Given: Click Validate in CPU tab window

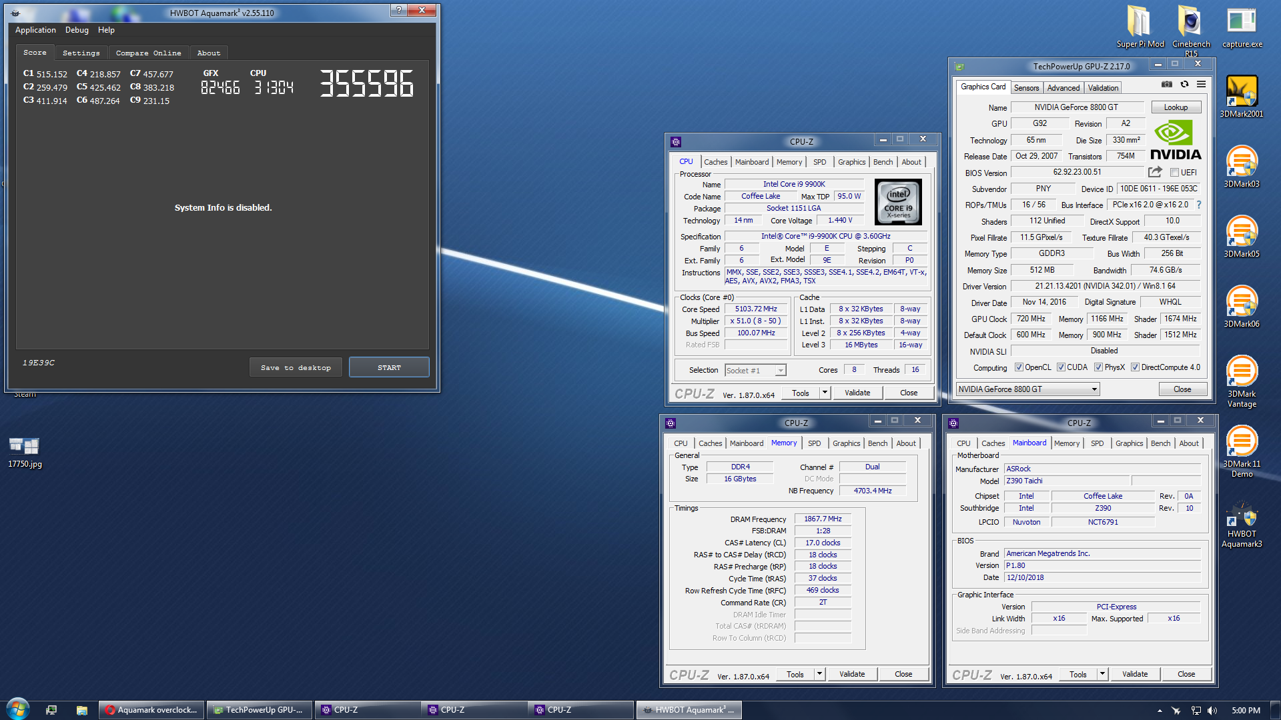Looking at the screenshot, I should pyautogui.click(x=857, y=393).
